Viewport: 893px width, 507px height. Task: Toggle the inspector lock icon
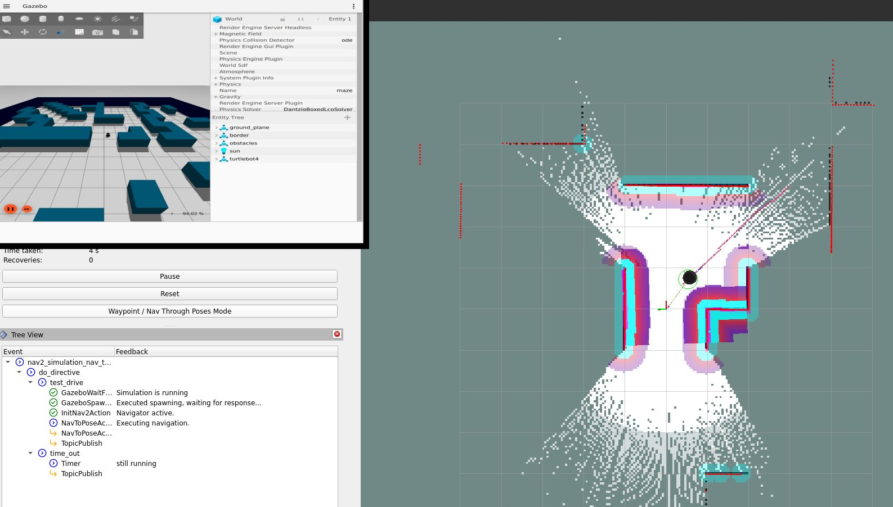[x=282, y=19]
